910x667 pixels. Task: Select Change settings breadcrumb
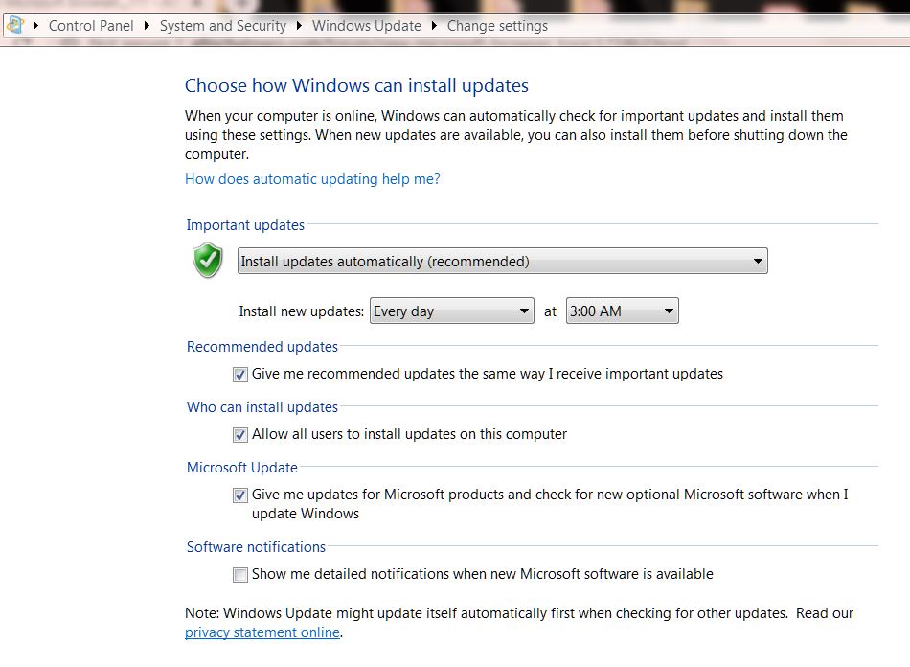(497, 26)
